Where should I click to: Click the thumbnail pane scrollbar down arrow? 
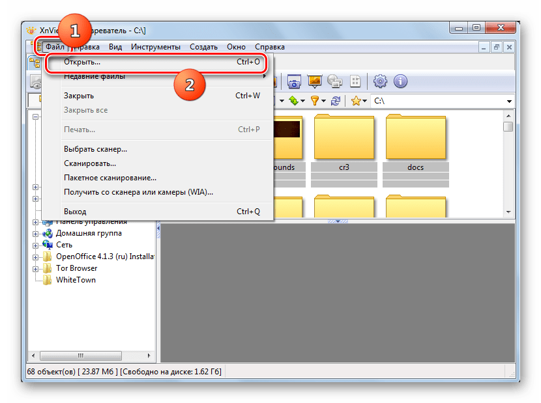(x=508, y=212)
